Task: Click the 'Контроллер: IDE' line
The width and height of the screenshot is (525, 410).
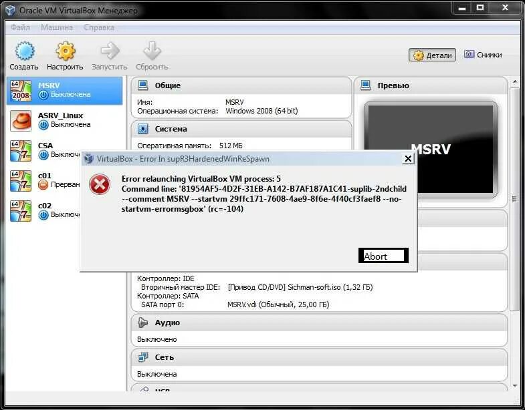Action: point(166,278)
